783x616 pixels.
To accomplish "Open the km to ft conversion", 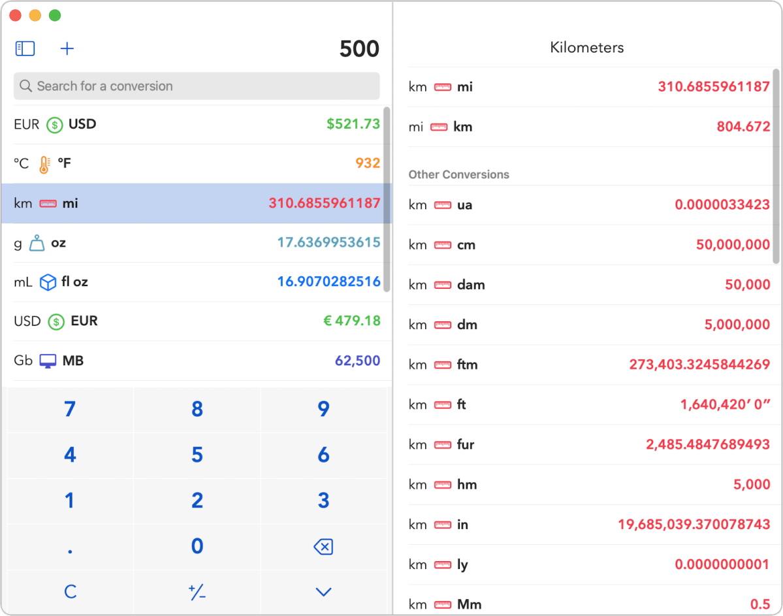I will tap(589, 404).
